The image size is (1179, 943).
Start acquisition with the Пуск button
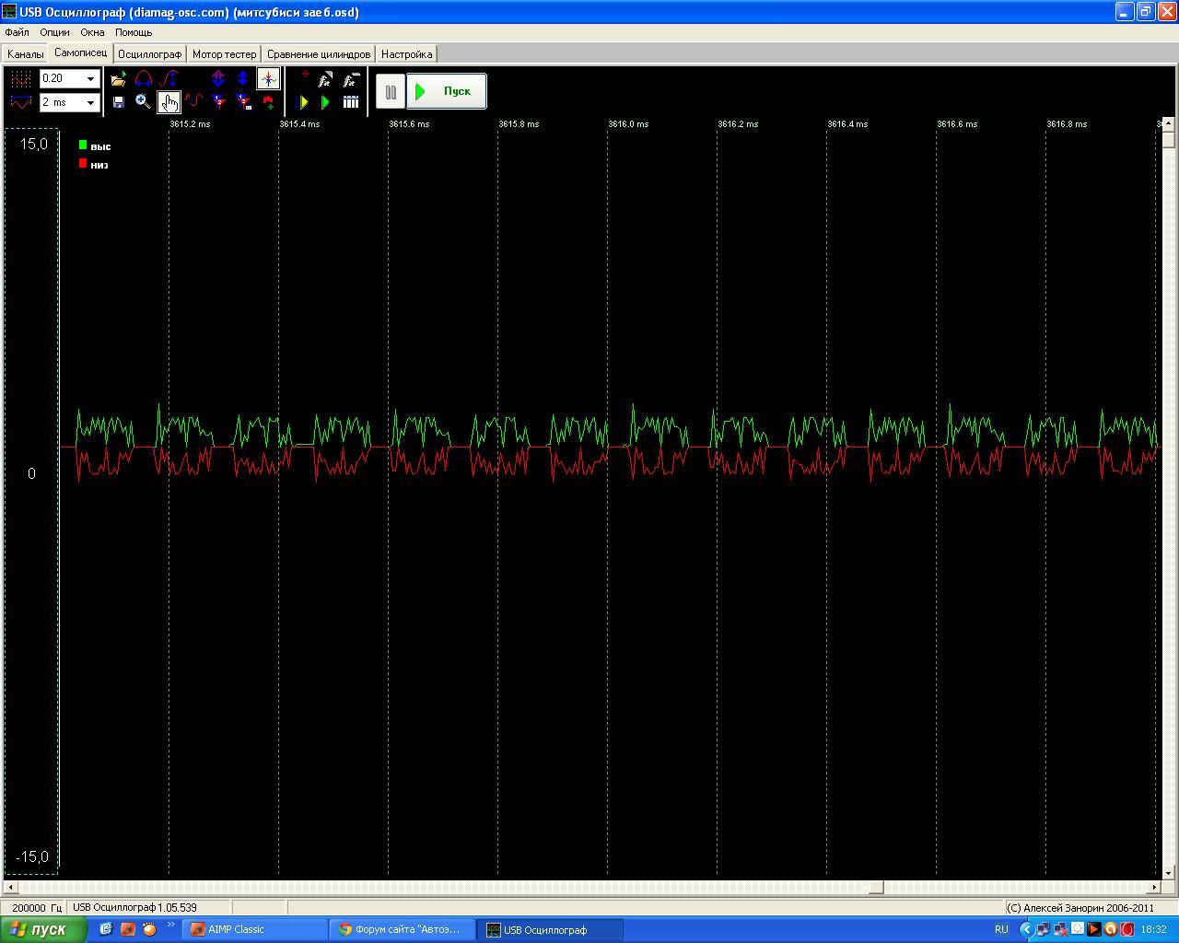point(447,91)
